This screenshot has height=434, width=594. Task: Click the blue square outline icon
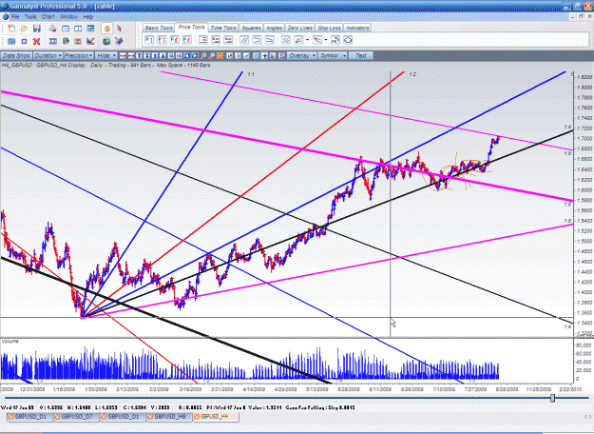(x=24, y=41)
